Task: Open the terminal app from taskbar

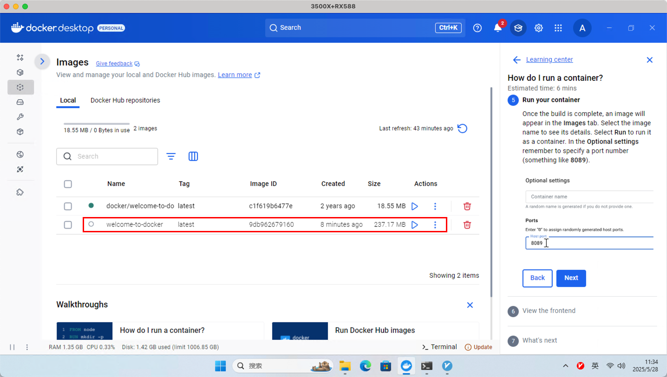Action: point(427,366)
